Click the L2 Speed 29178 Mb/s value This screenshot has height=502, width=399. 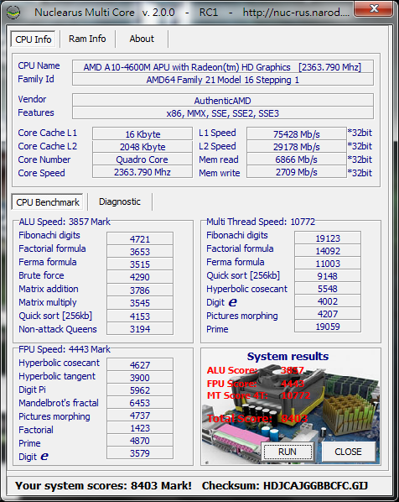click(x=297, y=147)
